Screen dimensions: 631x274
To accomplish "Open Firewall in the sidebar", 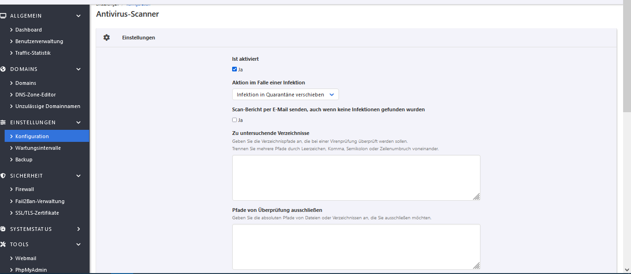I will 24,189.
